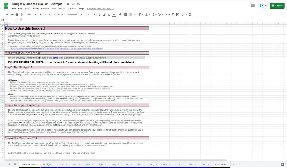Viewport: 287px width, 168px height.
Task: Click the Insert link icon
Action: coord(168,15)
